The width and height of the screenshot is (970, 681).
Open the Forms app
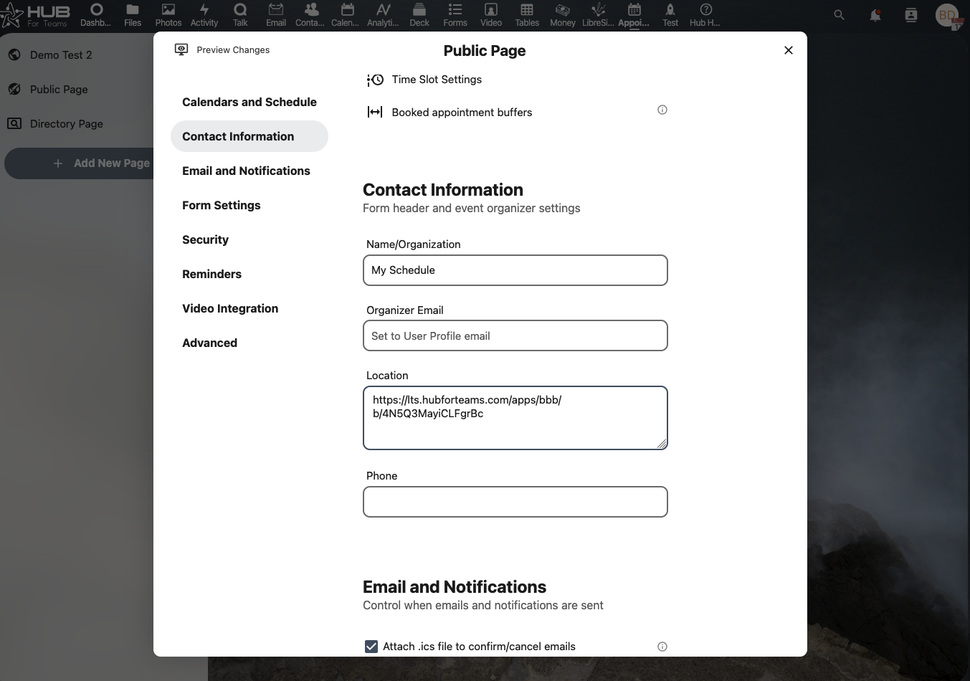(455, 15)
